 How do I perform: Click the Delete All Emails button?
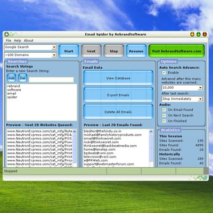[118, 112]
